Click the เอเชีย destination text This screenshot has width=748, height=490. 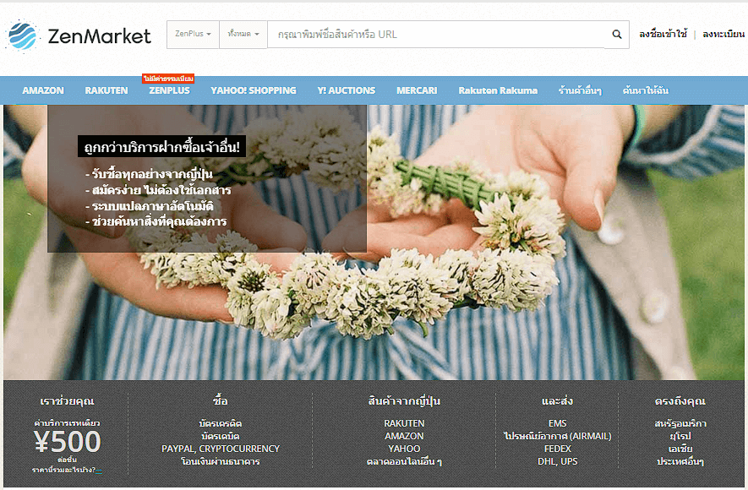(x=680, y=449)
